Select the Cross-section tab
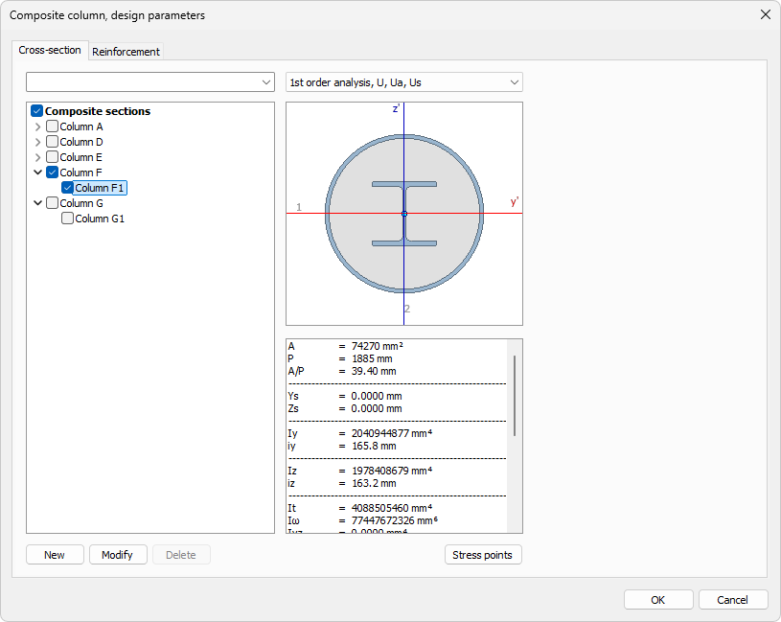 click(x=50, y=50)
